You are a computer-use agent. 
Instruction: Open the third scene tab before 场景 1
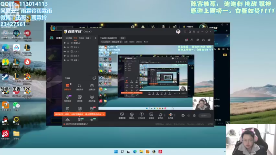pyautogui.click(x=81, y=38)
